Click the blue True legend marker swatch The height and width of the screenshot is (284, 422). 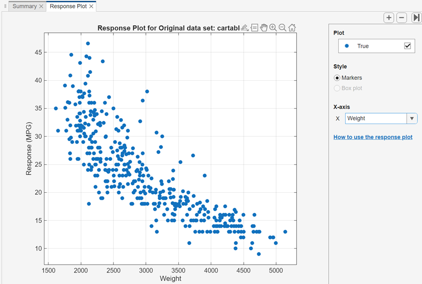coord(347,46)
